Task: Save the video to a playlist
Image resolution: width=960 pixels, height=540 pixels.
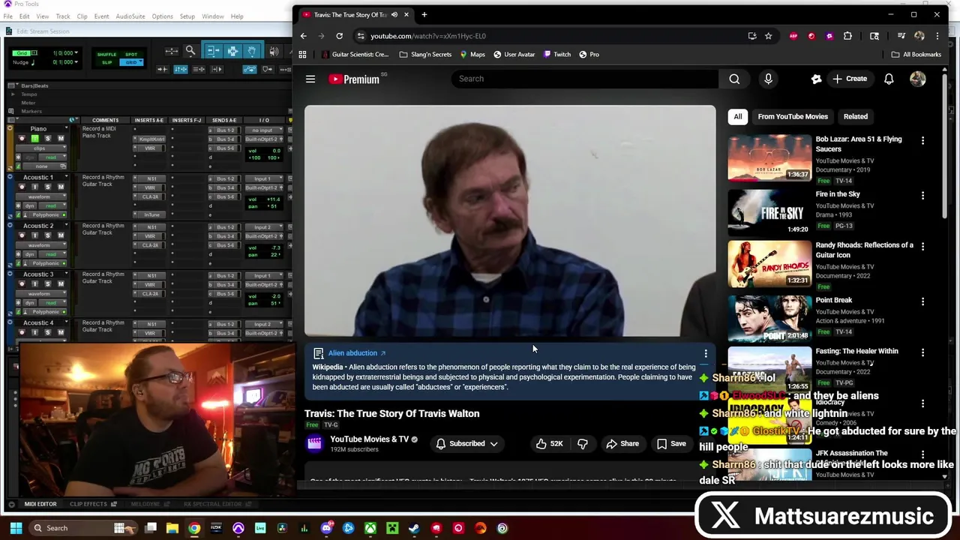Action: (x=671, y=444)
